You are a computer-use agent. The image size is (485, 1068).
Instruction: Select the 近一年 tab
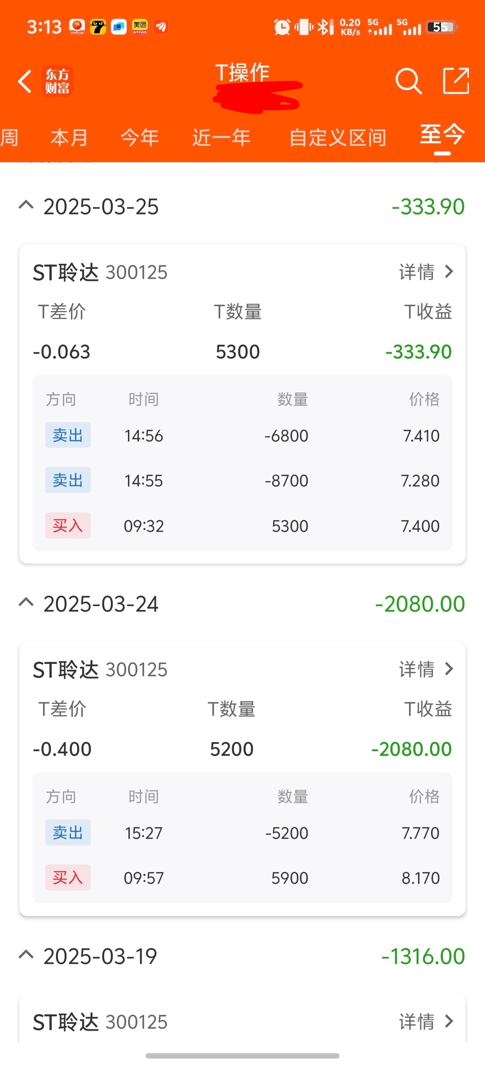click(221, 138)
